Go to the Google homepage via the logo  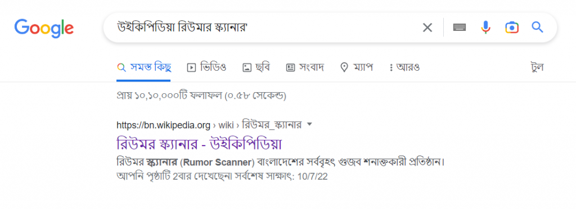pyautogui.click(x=44, y=28)
